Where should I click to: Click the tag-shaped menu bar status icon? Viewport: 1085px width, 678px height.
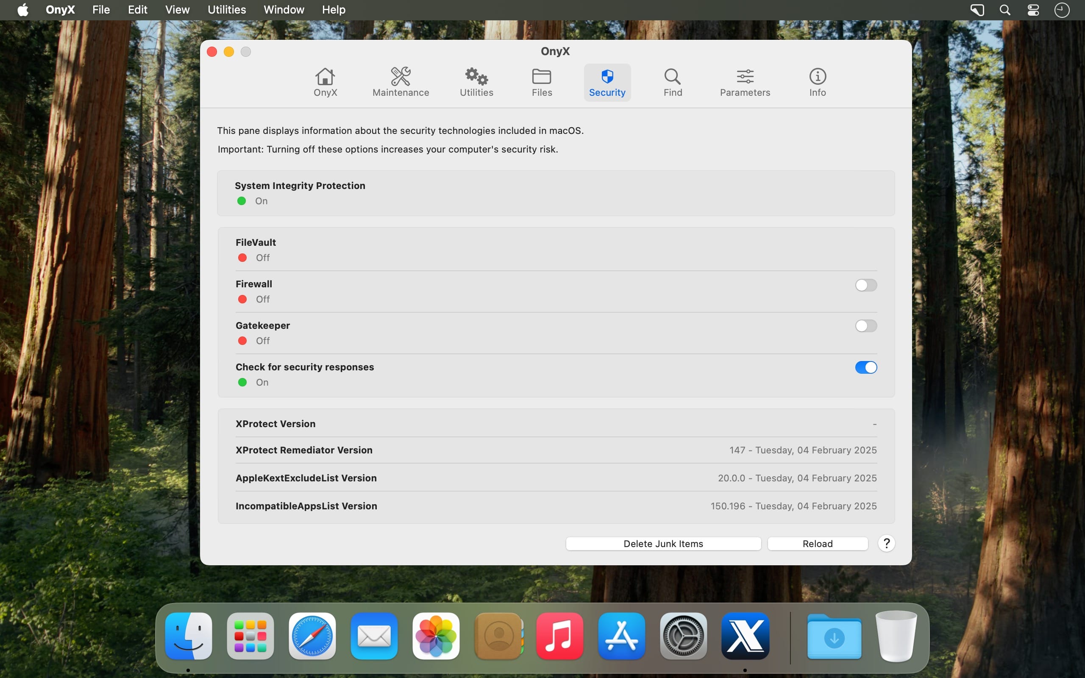977,10
